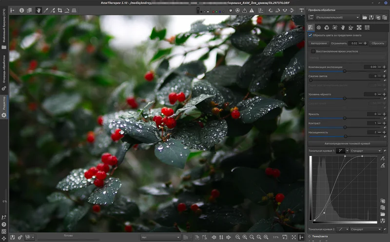
Task: Open tone curve 1 mode dropdown 'Стандарт'
Action: [365, 151]
